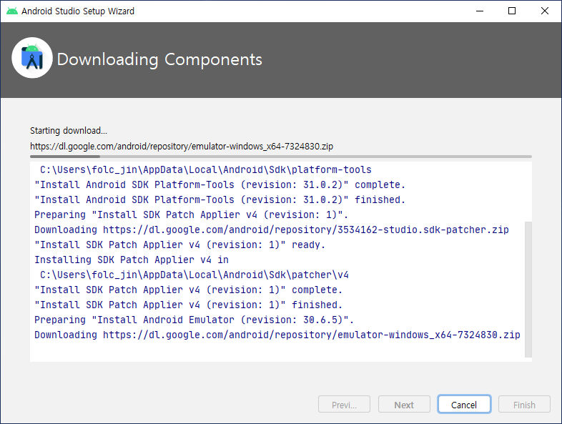Click 'Preparing "Install Android Emulator' line
Image resolution: width=562 pixels, height=424 pixels.
tap(194, 320)
